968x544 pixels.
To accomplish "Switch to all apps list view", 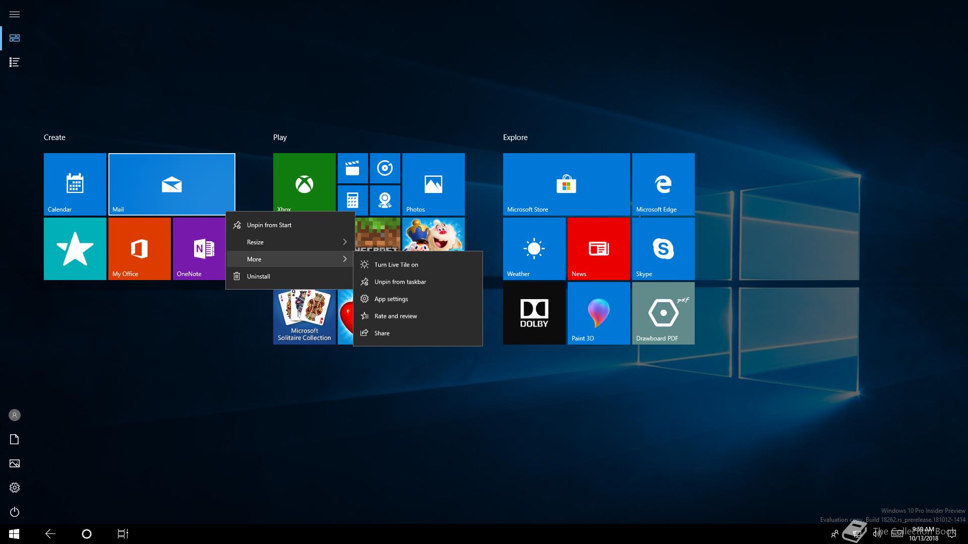I will pyautogui.click(x=15, y=62).
